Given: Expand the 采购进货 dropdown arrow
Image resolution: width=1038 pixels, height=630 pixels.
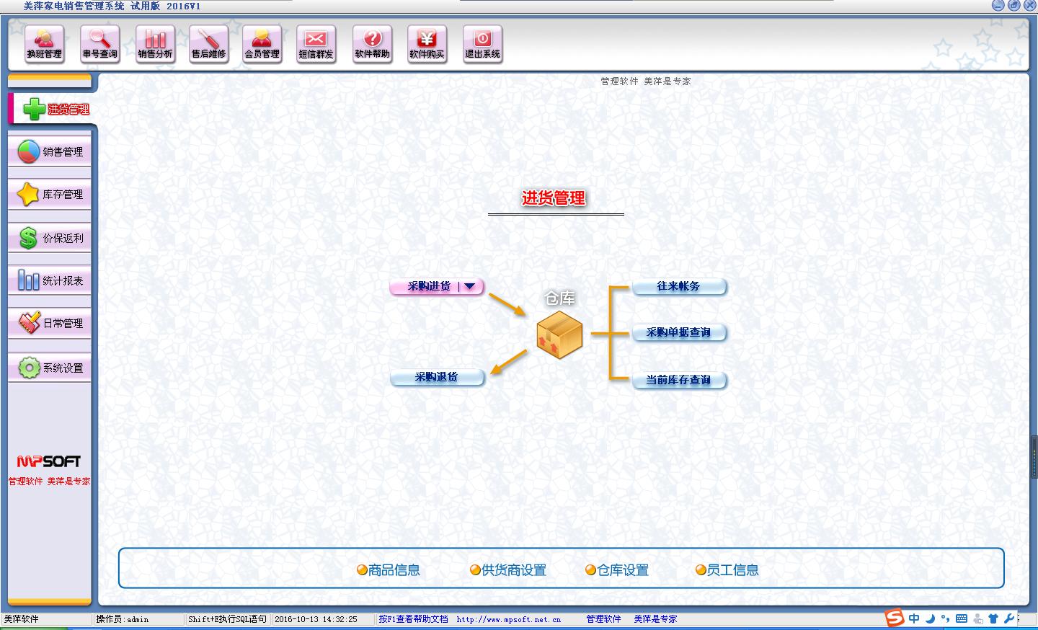Looking at the screenshot, I should (x=470, y=286).
